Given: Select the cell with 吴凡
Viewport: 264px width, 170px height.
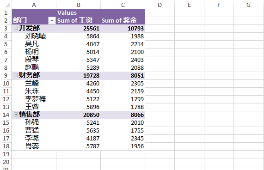Looking at the screenshot, I should point(34,44).
